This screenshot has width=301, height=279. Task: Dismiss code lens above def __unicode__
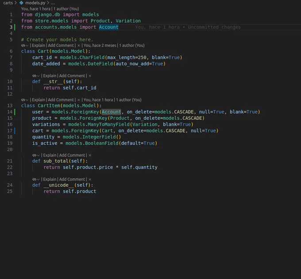click(x=90, y=180)
